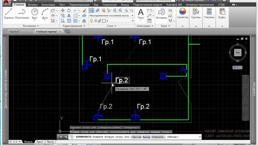Click the layer 0 color swatch
The height and width of the screenshot is (145, 258).
click(x=104, y=21)
